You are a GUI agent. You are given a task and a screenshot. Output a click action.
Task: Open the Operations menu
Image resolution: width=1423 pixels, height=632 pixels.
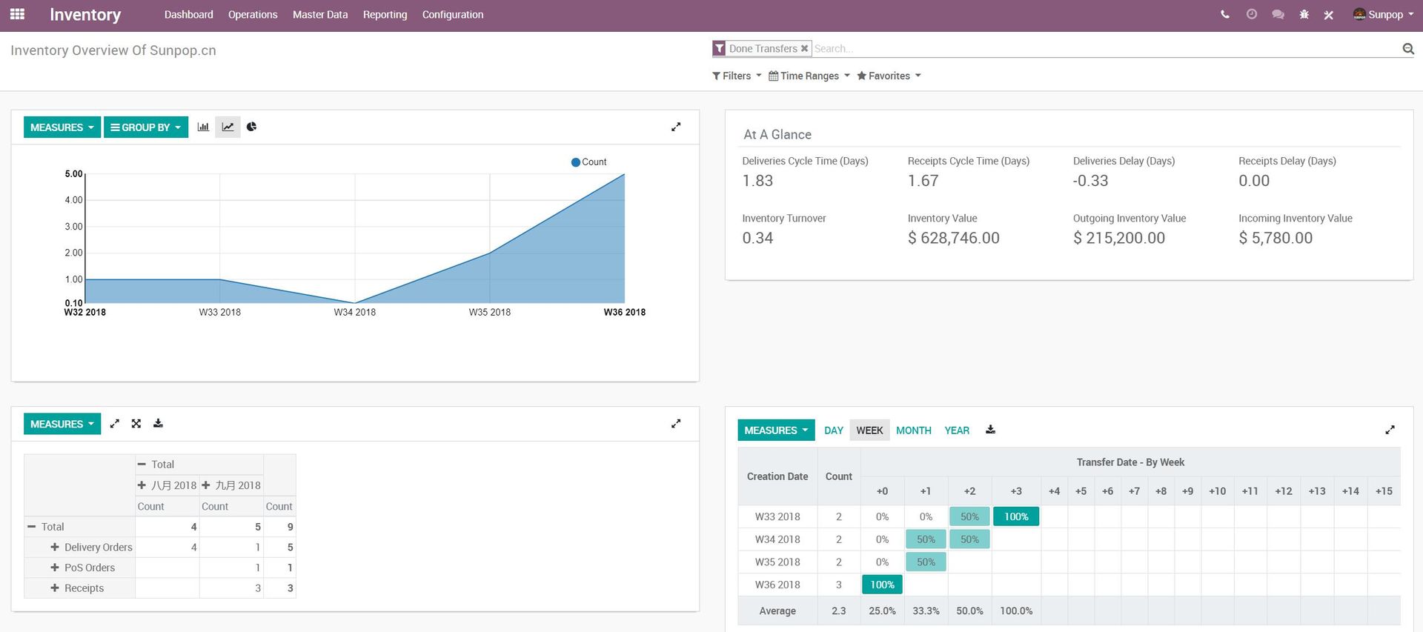point(253,14)
